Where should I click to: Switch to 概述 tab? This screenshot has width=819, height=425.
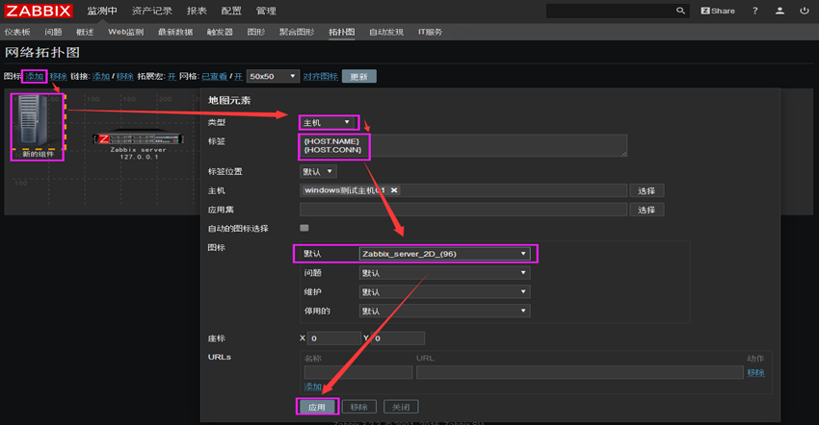[85, 32]
